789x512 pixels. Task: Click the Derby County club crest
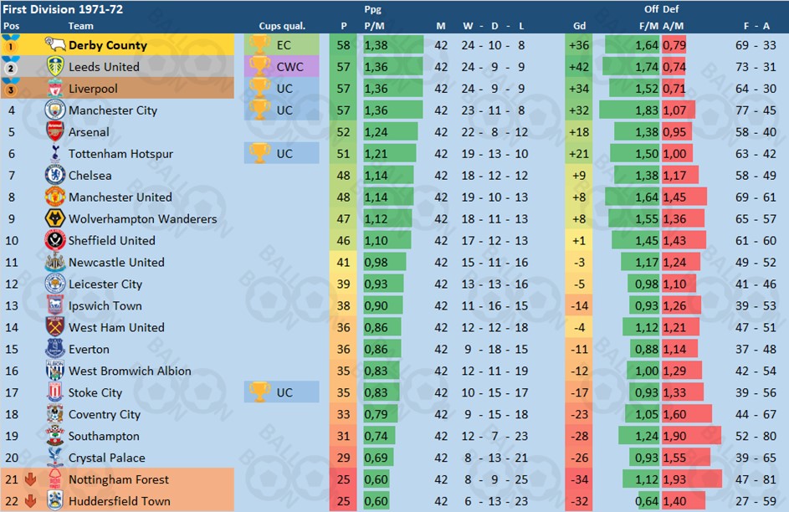click(55, 45)
